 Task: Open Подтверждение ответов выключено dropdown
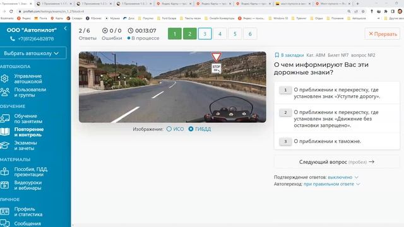pyautogui.click(x=343, y=177)
